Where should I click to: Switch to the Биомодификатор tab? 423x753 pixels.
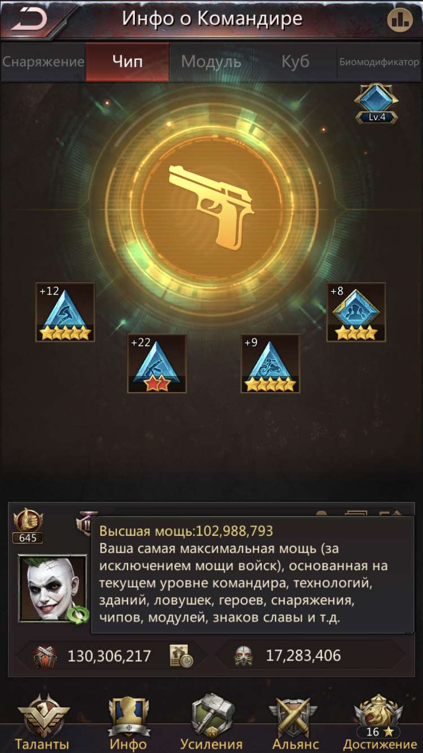(380, 62)
